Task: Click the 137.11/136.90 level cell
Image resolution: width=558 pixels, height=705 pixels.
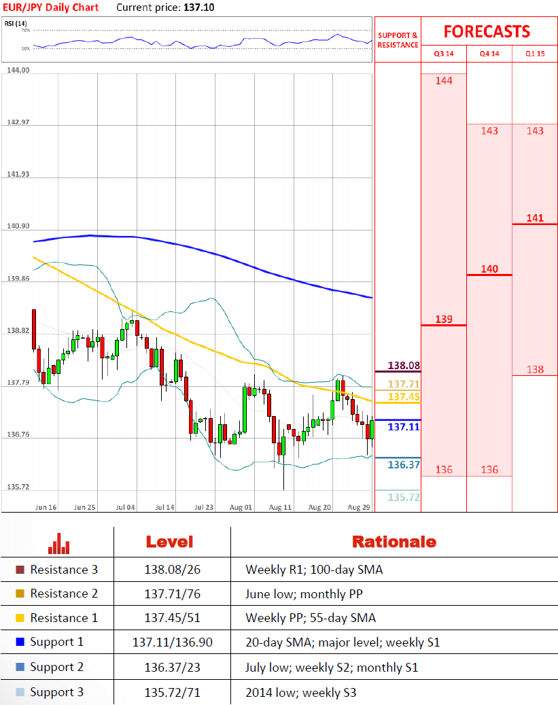Action: click(172, 642)
